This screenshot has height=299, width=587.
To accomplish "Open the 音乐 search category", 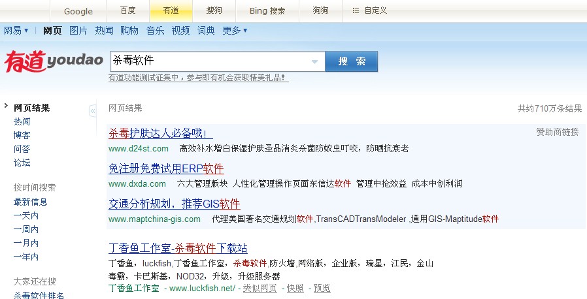I will 155,31.
